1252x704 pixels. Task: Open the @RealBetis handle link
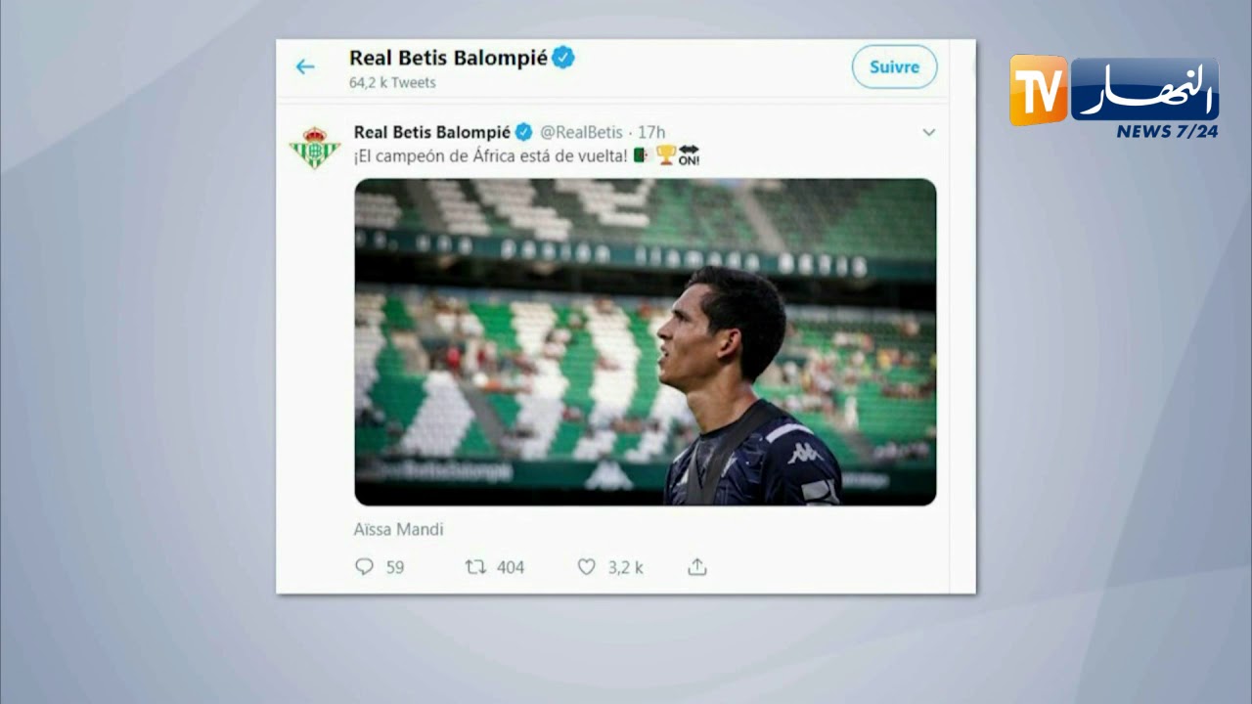tap(581, 132)
